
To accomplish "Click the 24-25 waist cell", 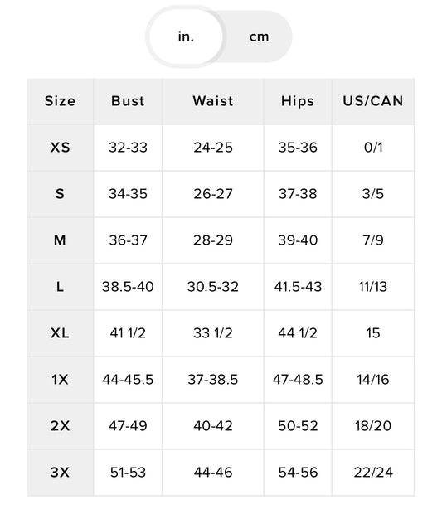I will pyautogui.click(x=213, y=148).
